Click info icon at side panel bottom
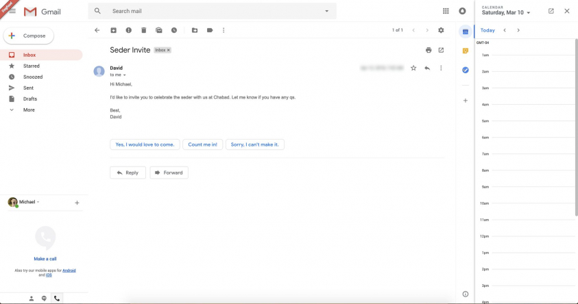This screenshot has height=304, width=578. [x=465, y=294]
